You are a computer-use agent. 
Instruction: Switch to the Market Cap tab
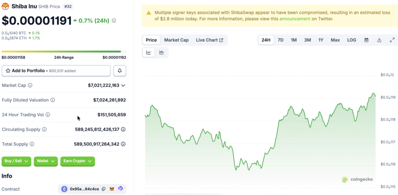(x=176, y=40)
